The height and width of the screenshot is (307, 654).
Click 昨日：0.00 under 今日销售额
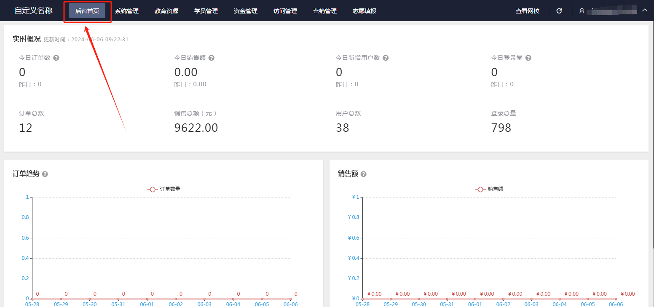(x=190, y=84)
